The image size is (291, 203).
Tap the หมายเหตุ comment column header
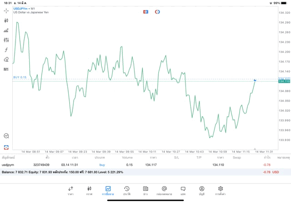(283, 158)
